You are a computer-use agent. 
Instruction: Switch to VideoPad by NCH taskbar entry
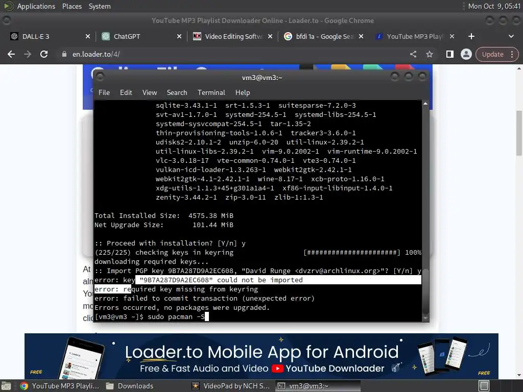(231, 386)
